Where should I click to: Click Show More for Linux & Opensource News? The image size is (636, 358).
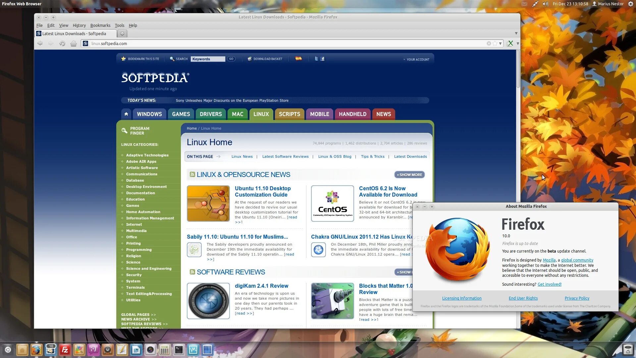409,175
